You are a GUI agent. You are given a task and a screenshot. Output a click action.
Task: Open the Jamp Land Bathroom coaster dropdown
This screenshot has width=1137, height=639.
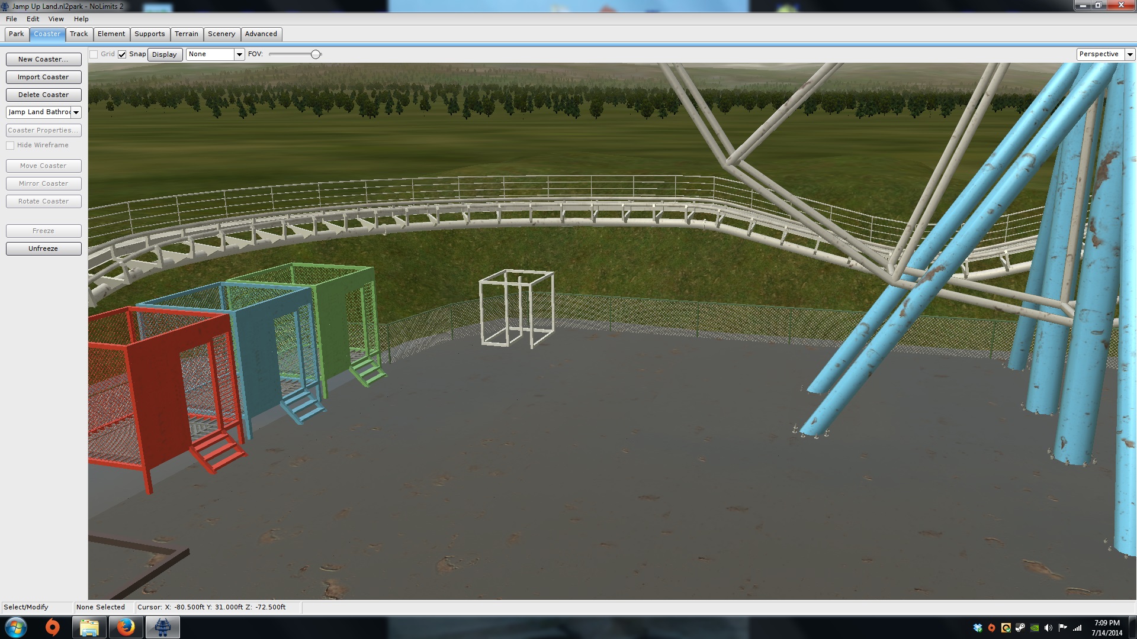pos(76,112)
